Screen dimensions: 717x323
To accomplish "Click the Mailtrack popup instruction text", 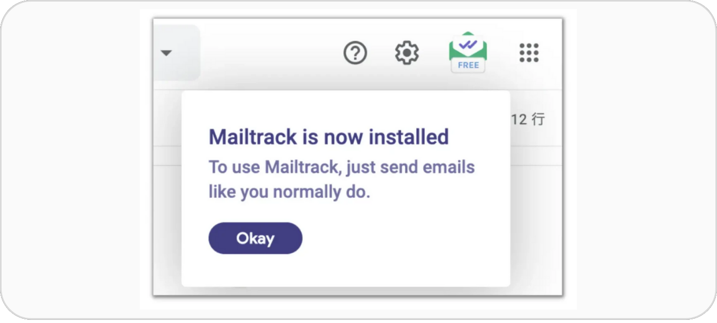I will 342,178.
